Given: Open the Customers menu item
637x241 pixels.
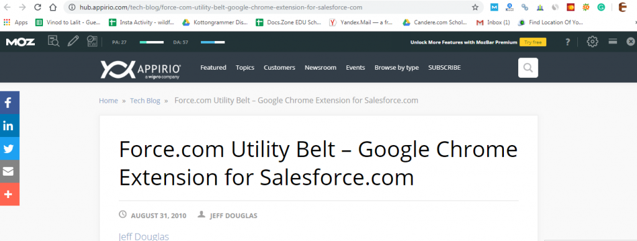Looking at the screenshot, I should click(x=279, y=67).
